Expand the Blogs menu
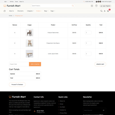Screen dimensions: 115x115 pos(46,11)
